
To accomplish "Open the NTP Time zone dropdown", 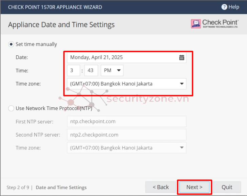I will pos(127,148).
